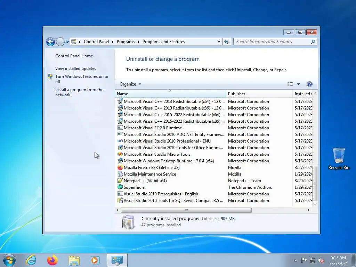The height and width of the screenshot is (267, 356).
Task: Click the horizontal scrollbar right arrow
Action: pyautogui.click(x=309, y=210)
